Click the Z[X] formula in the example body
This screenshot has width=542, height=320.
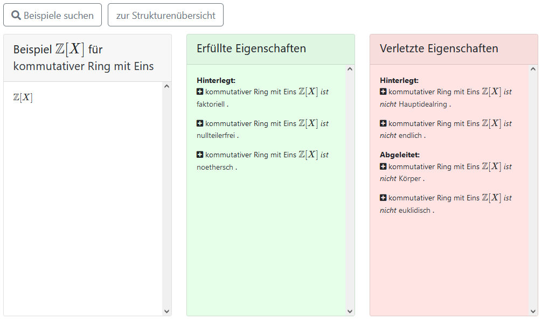pyautogui.click(x=23, y=98)
